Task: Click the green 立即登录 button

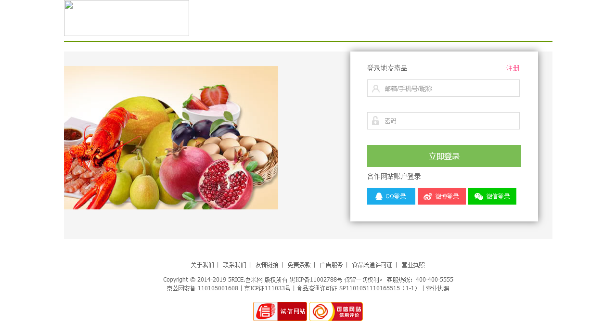Action: coord(444,156)
